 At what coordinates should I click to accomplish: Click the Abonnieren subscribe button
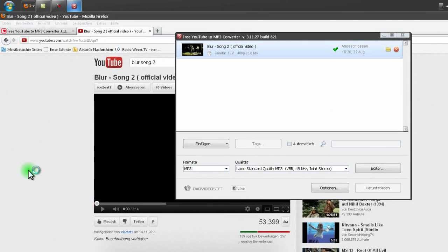pos(132,87)
